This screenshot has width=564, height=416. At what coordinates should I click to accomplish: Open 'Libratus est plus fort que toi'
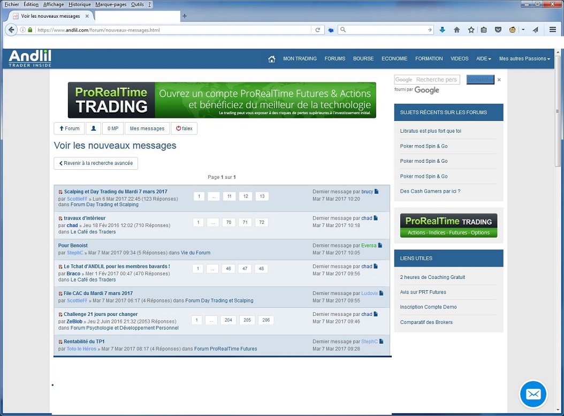(431, 131)
